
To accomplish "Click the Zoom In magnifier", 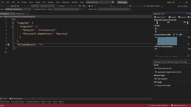I will coord(179,17).
